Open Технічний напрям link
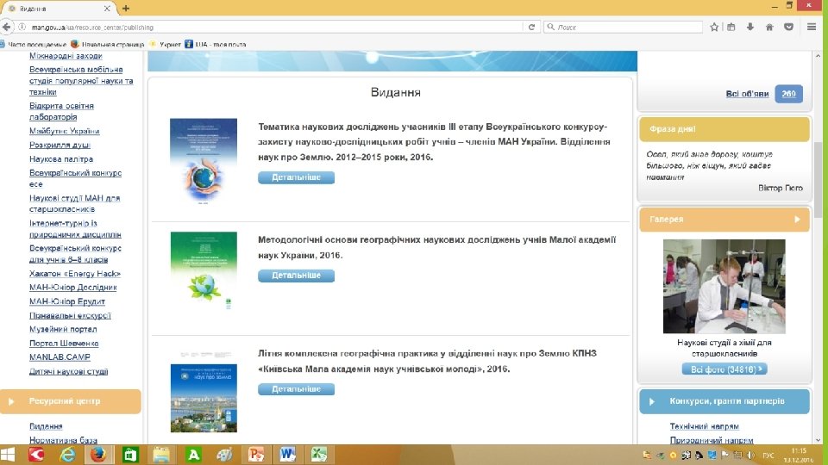The height and width of the screenshot is (465, 828). 704,426
